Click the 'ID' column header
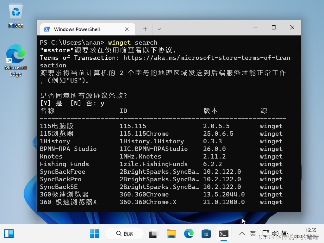The height and width of the screenshot is (243, 324). tap(123, 111)
